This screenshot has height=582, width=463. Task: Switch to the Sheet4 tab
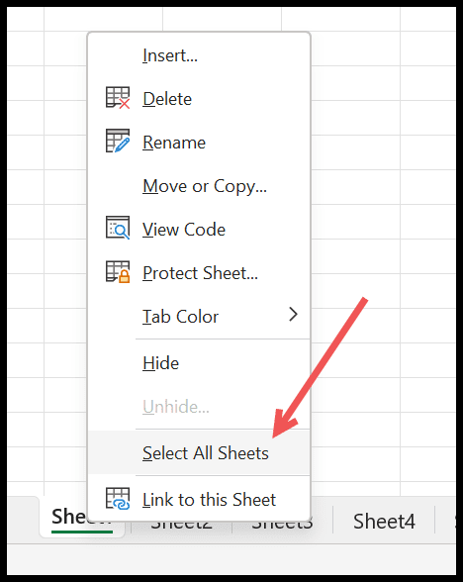point(384,521)
